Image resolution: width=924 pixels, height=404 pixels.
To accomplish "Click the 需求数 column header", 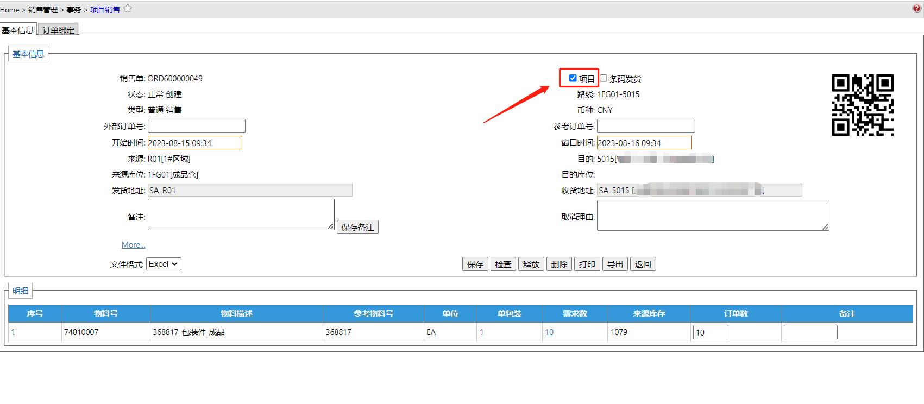I will coord(575,314).
